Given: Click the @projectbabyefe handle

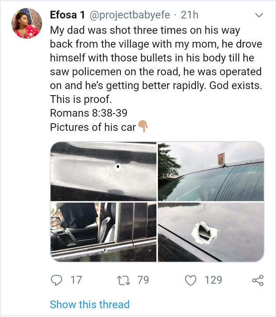Looking at the screenshot, I should point(131,15).
